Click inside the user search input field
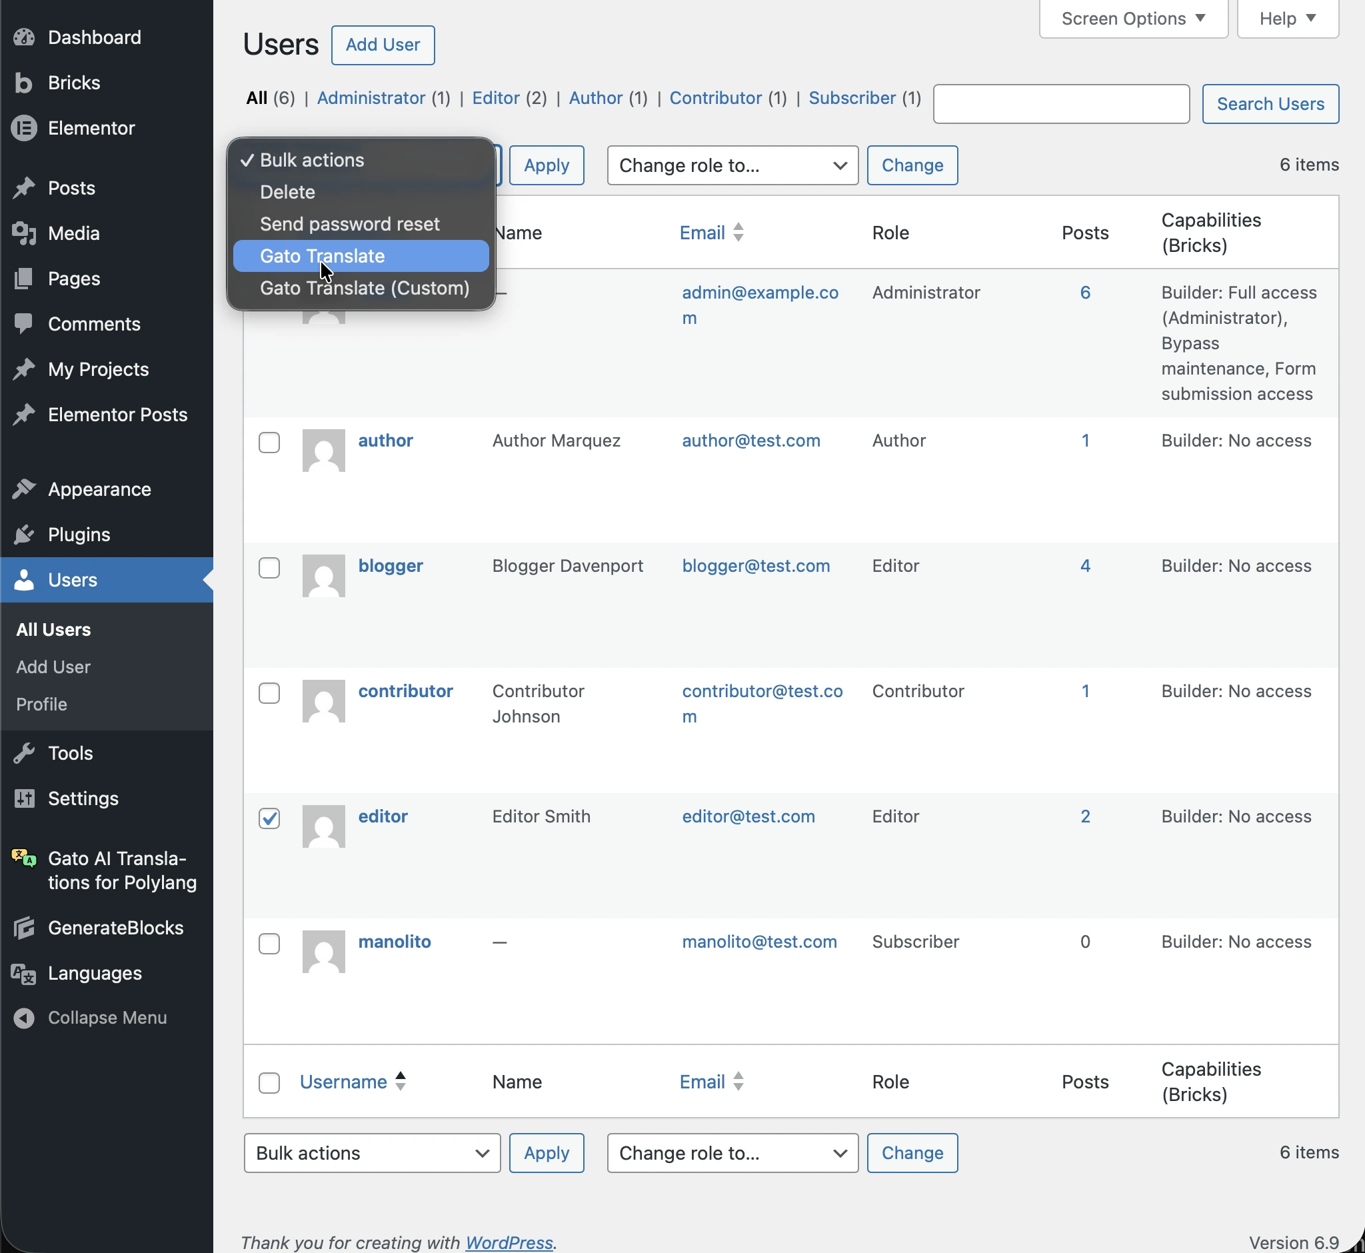The image size is (1365, 1253). tap(1060, 104)
